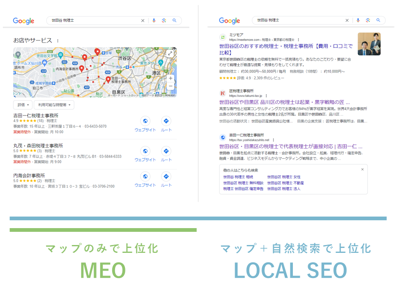This screenshot has height=297, width=396.
Task: Click magnifier search icon in left bar
Action: point(174,21)
